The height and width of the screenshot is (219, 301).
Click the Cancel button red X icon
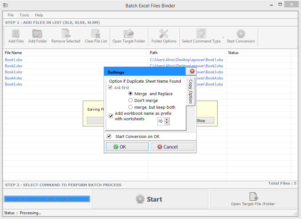pyautogui.click(x=160, y=147)
